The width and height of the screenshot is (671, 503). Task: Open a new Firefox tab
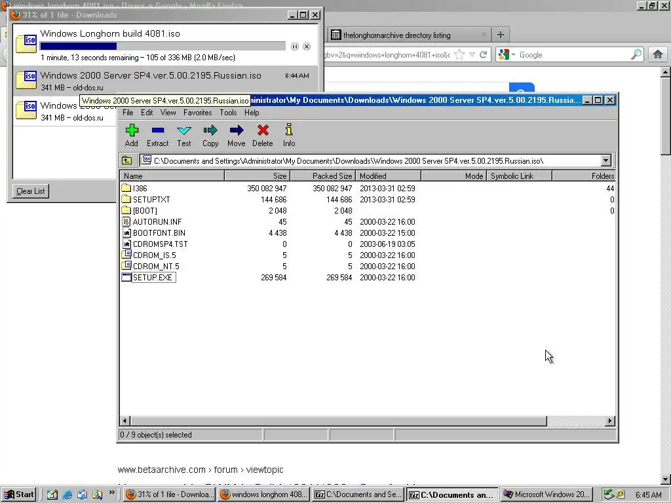point(500,35)
